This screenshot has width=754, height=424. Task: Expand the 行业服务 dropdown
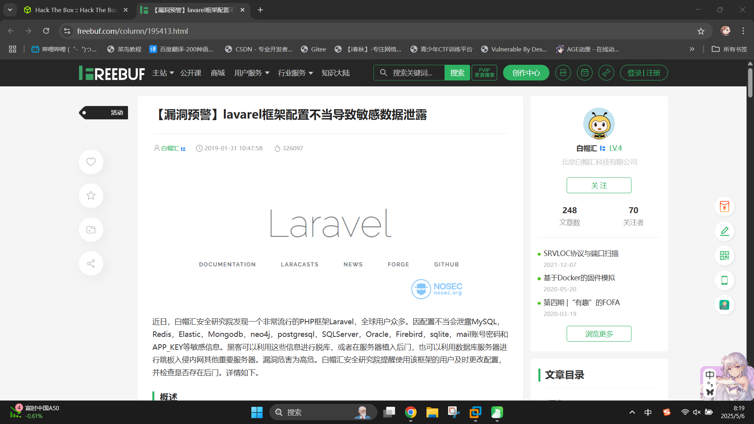pos(295,73)
